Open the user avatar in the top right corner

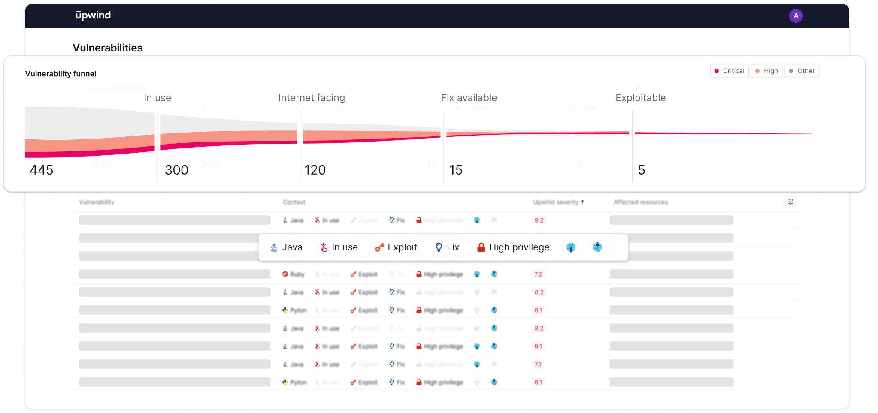pyautogui.click(x=796, y=15)
